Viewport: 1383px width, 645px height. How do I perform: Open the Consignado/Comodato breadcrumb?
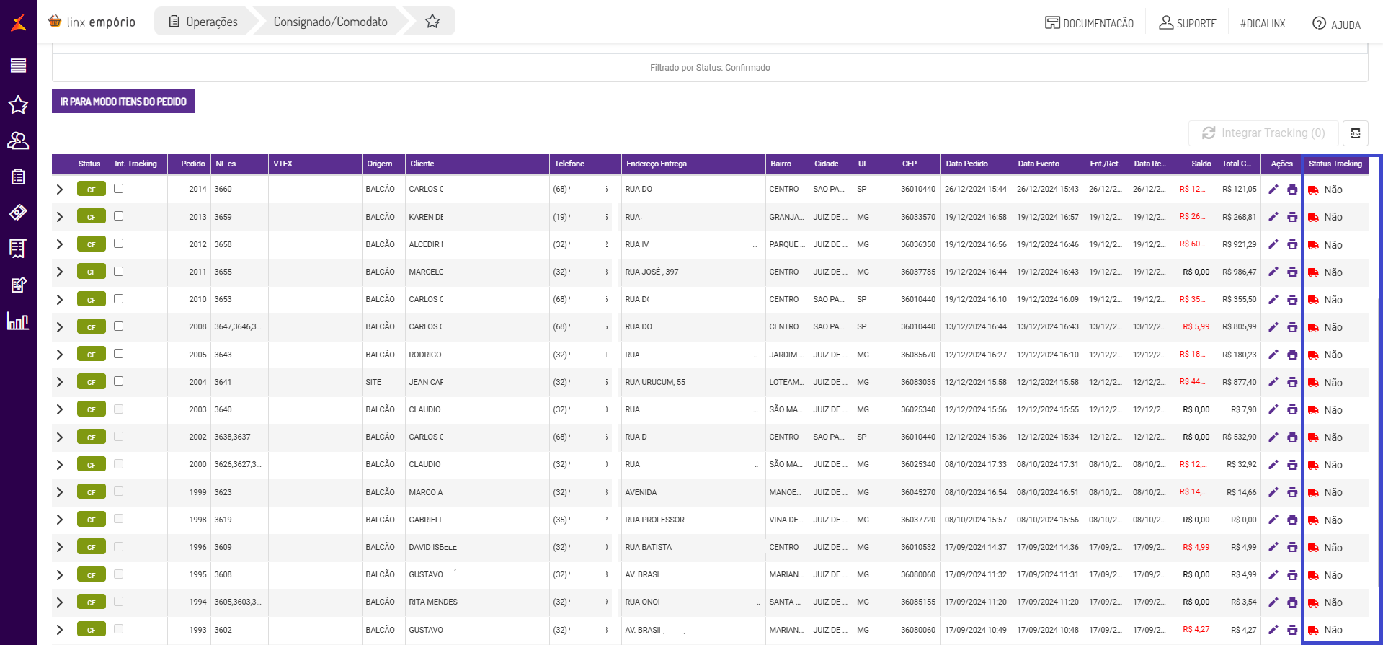pos(330,22)
